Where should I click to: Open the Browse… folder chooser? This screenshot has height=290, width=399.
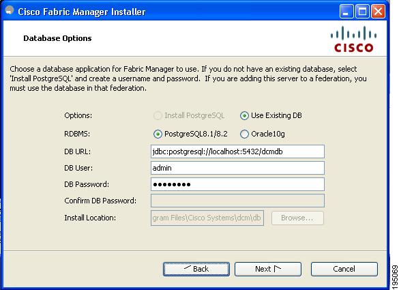297,218
